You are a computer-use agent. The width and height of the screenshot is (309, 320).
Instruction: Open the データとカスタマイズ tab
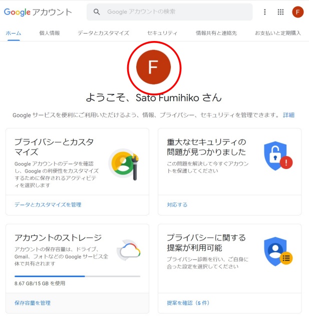click(103, 33)
